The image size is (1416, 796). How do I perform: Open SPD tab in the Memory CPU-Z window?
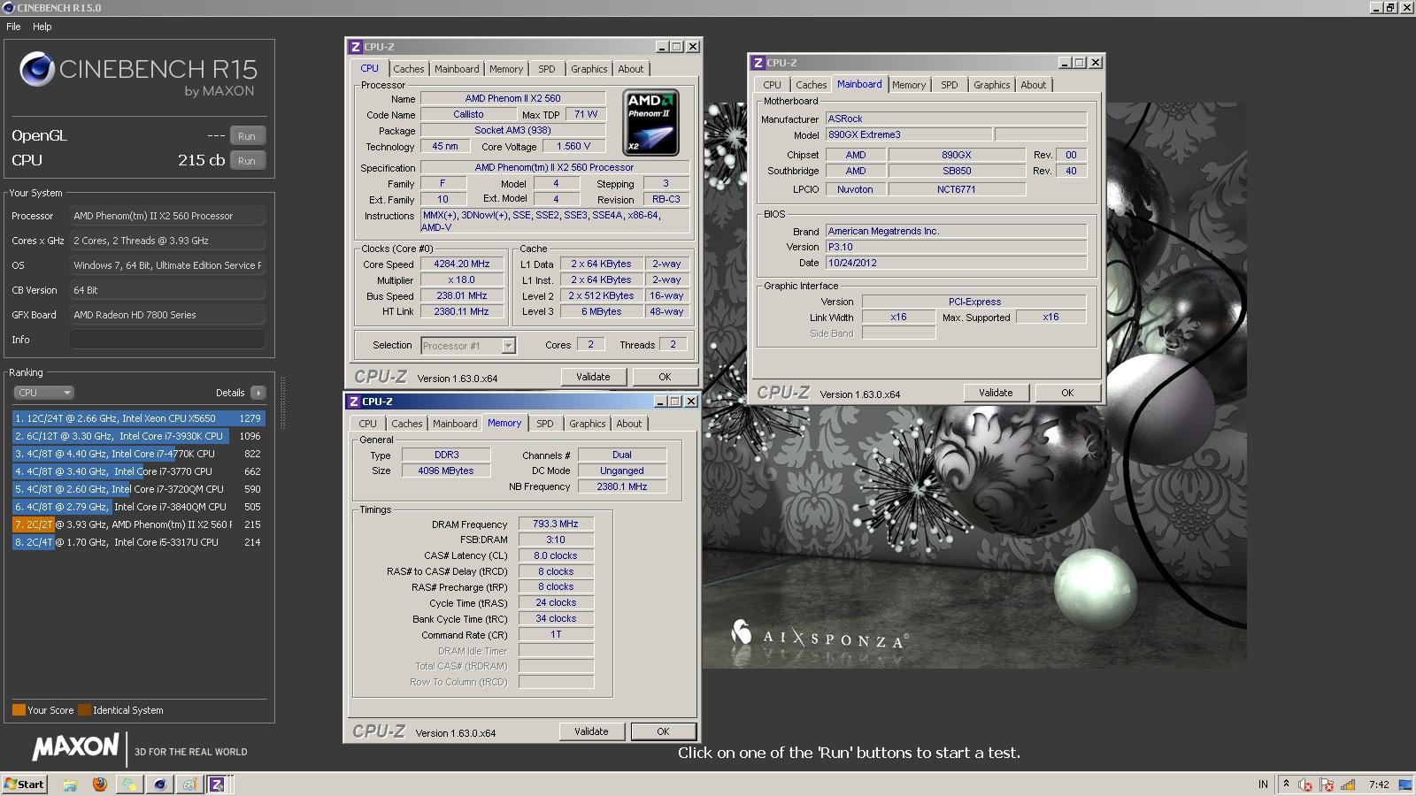point(545,424)
